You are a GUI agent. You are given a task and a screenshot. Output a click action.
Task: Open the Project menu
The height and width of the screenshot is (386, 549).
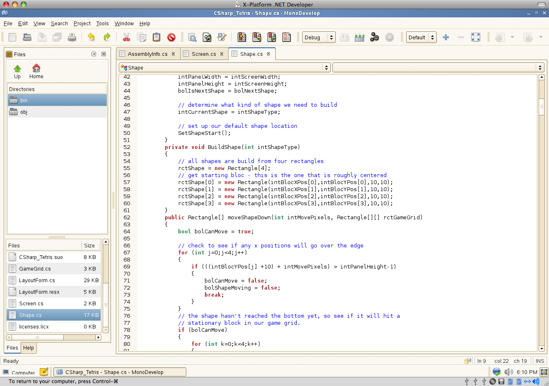(82, 24)
